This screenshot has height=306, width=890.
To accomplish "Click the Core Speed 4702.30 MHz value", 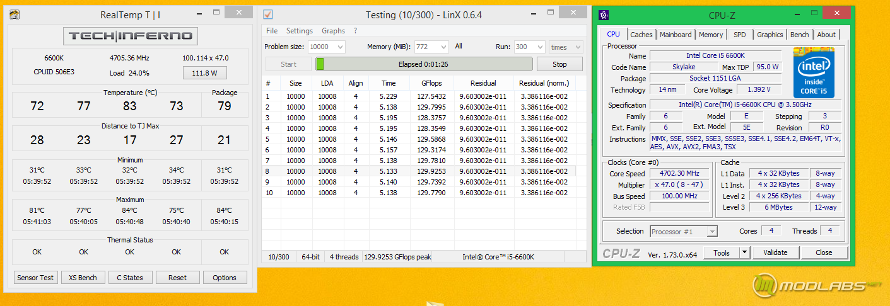I will tap(680, 174).
